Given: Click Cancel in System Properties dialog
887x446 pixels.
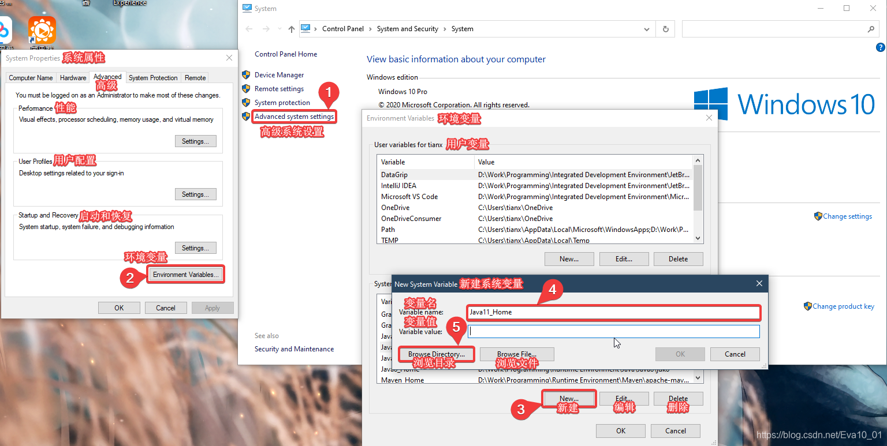Looking at the screenshot, I should tap(166, 308).
